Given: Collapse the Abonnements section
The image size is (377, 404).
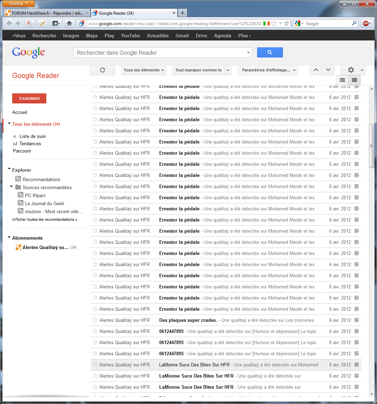Looking at the screenshot, I should click(9, 237).
